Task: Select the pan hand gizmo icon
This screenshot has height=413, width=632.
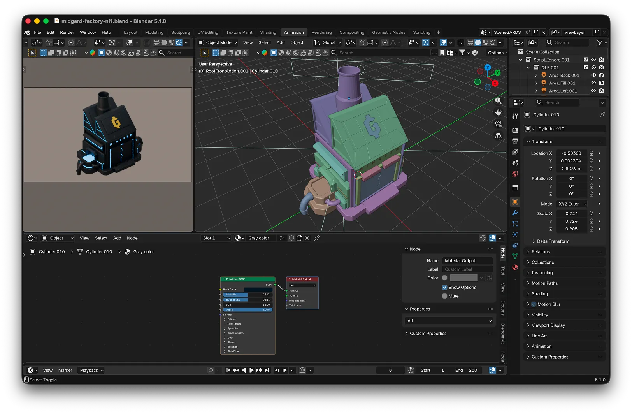Action: point(498,112)
